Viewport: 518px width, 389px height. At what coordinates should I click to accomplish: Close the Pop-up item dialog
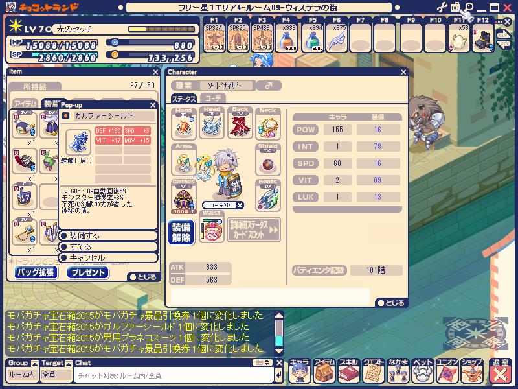click(x=153, y=105)
